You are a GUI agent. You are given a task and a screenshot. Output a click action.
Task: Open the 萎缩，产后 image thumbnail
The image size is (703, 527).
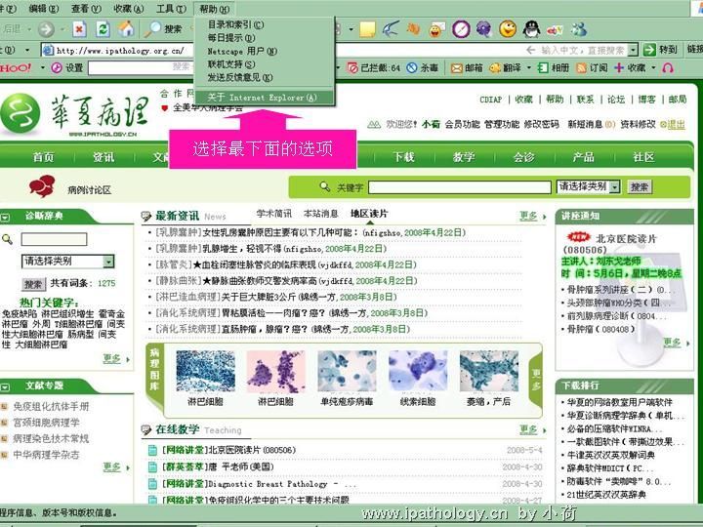point(489,372)
